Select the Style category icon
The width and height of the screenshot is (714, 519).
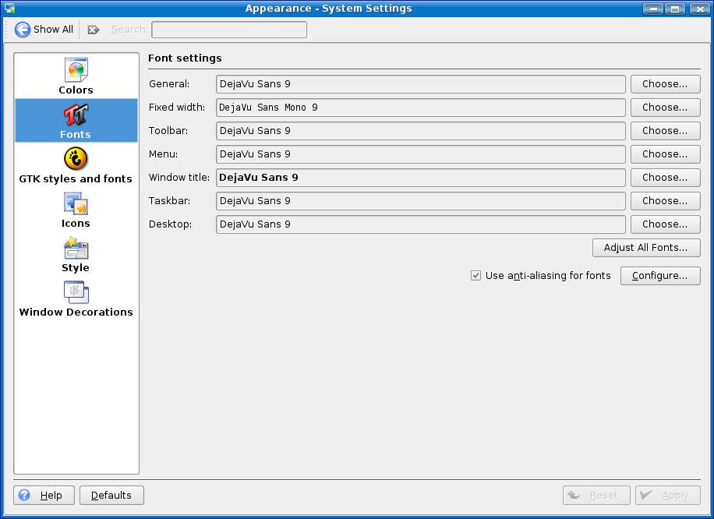click(x=76, y=249)
